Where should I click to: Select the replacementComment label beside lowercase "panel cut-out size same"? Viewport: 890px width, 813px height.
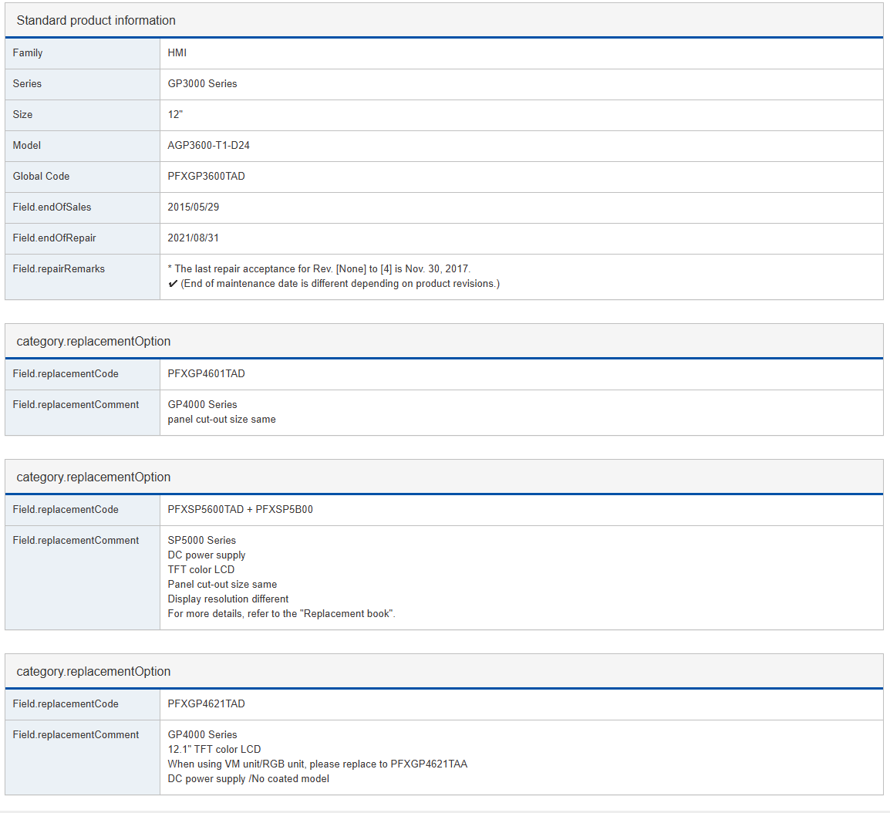click(76, 404)
